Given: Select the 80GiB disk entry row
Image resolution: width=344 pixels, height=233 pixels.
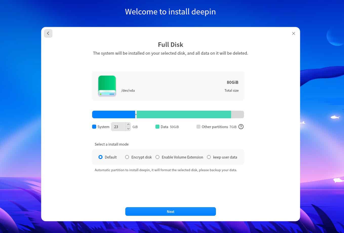Looking at the screenshot, I should pyautogui.click(x=168, y=86).
